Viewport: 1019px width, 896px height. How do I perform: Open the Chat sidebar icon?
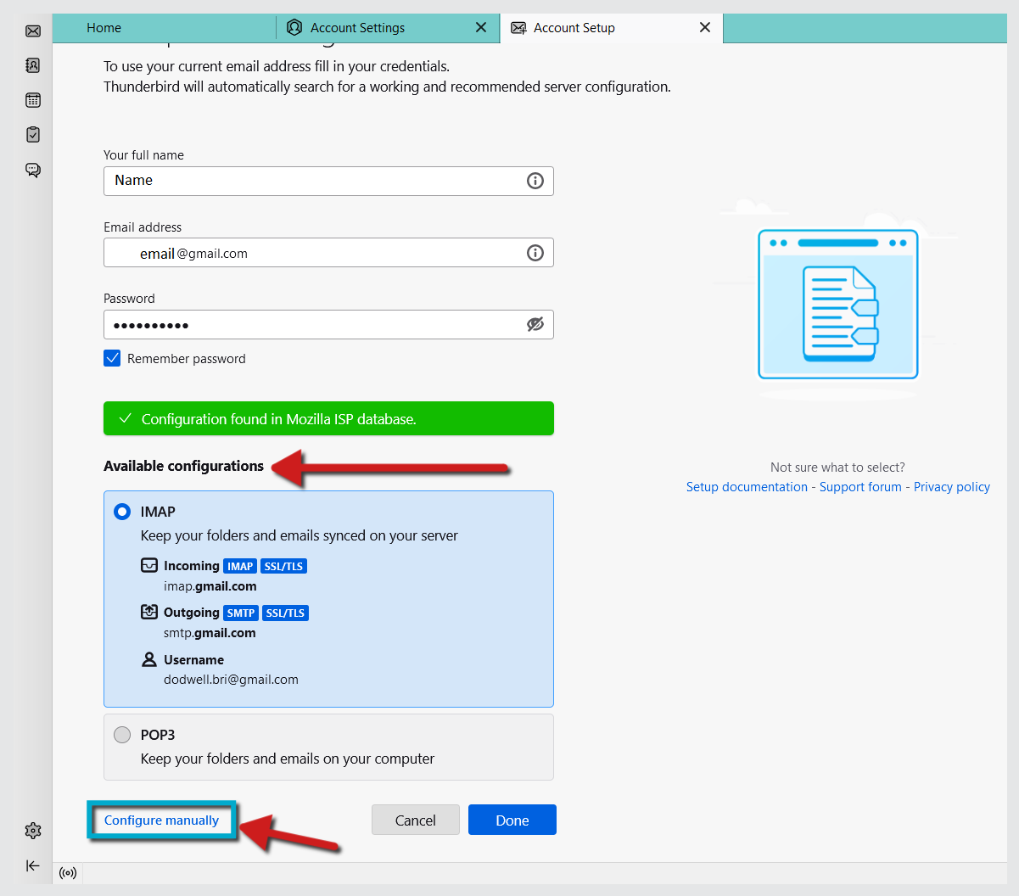point(33,170)
